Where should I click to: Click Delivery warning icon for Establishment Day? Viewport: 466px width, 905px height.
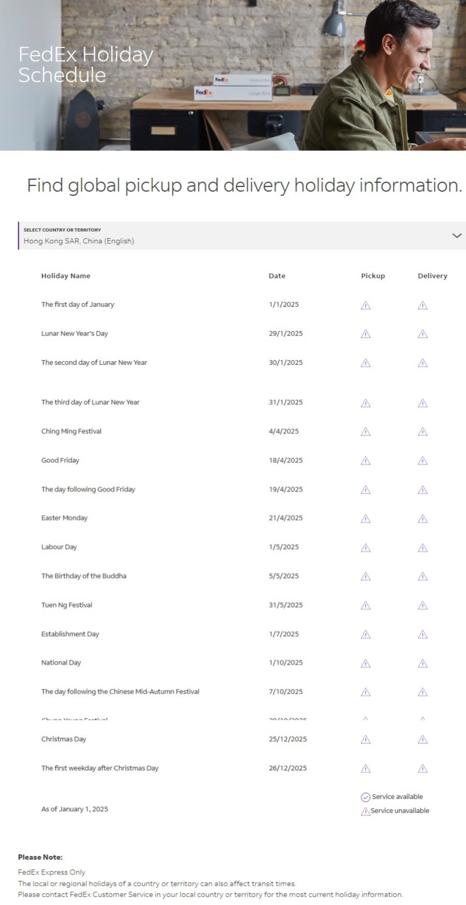tap(423, 635)
